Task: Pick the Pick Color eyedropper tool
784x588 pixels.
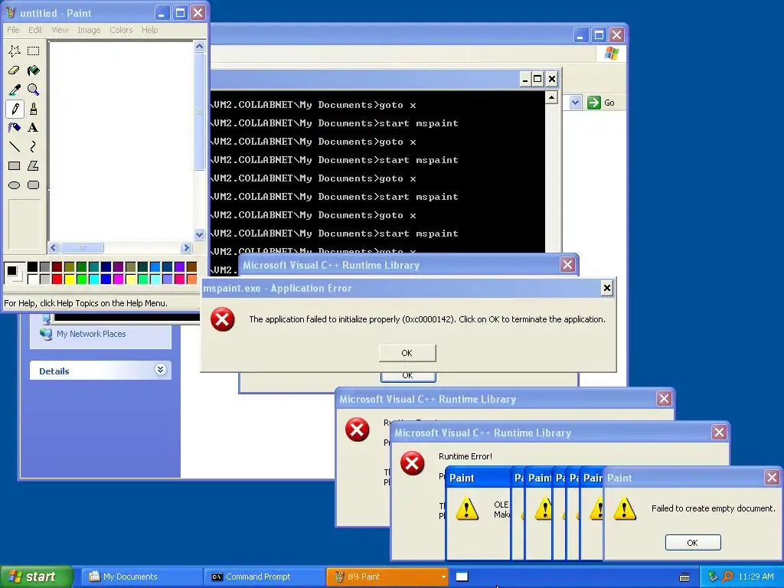Action: (x=14, y=90)
